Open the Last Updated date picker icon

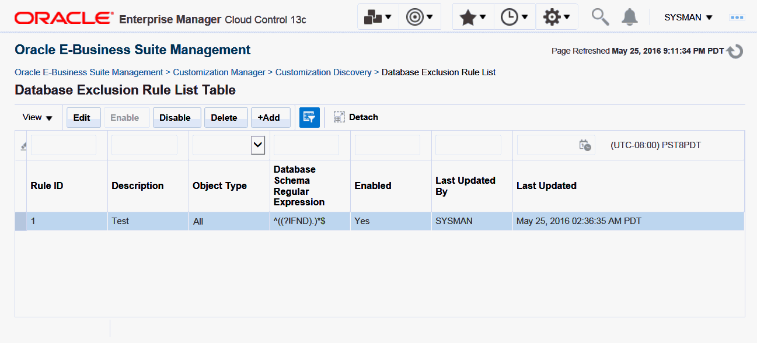coord(585,145)
